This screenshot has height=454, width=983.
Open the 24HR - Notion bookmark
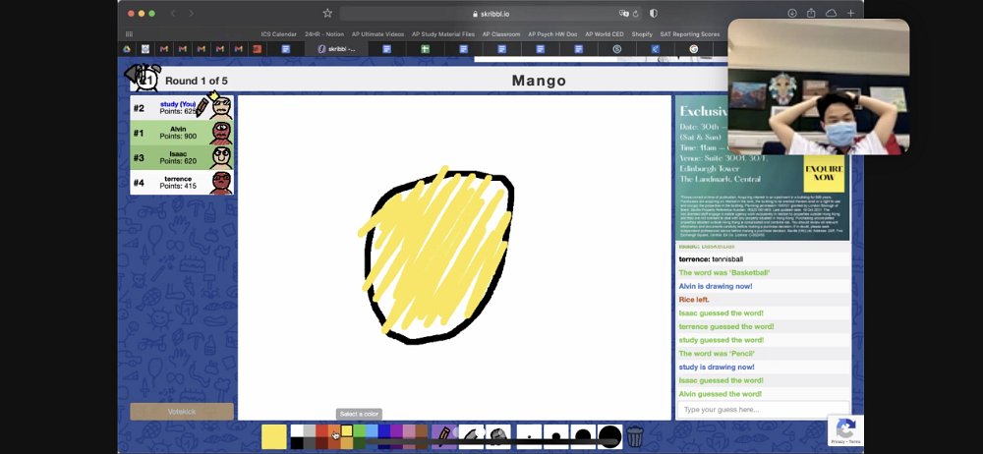(324, 34)
